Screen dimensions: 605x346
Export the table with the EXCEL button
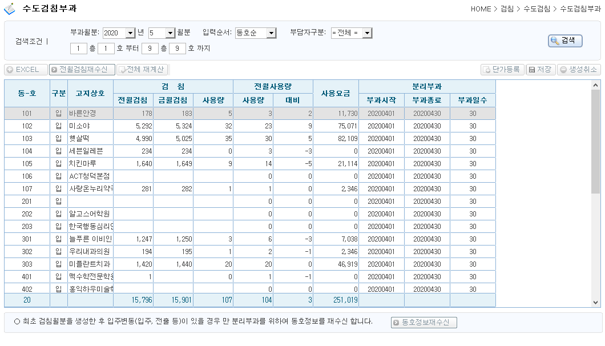(26, 70)
